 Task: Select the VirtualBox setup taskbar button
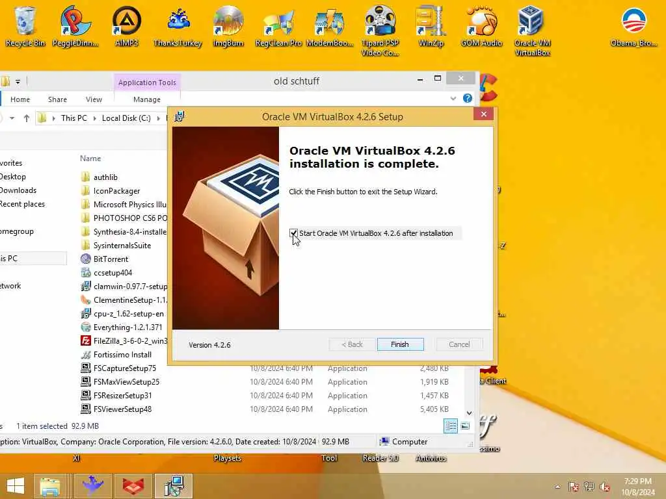[174, 486]
